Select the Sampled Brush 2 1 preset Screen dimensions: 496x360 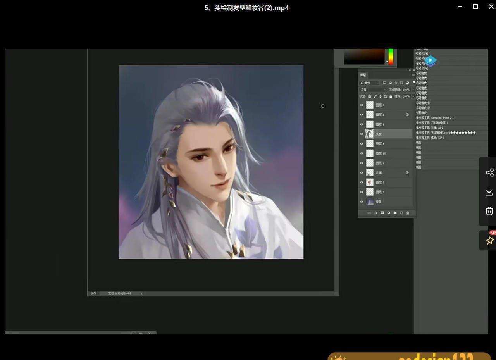point(435,118)
